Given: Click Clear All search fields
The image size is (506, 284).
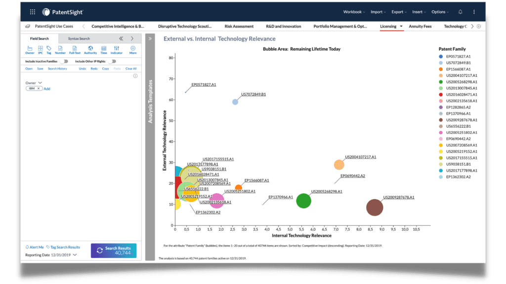Looking at the screenshot, I should click(x=131, y=69).
